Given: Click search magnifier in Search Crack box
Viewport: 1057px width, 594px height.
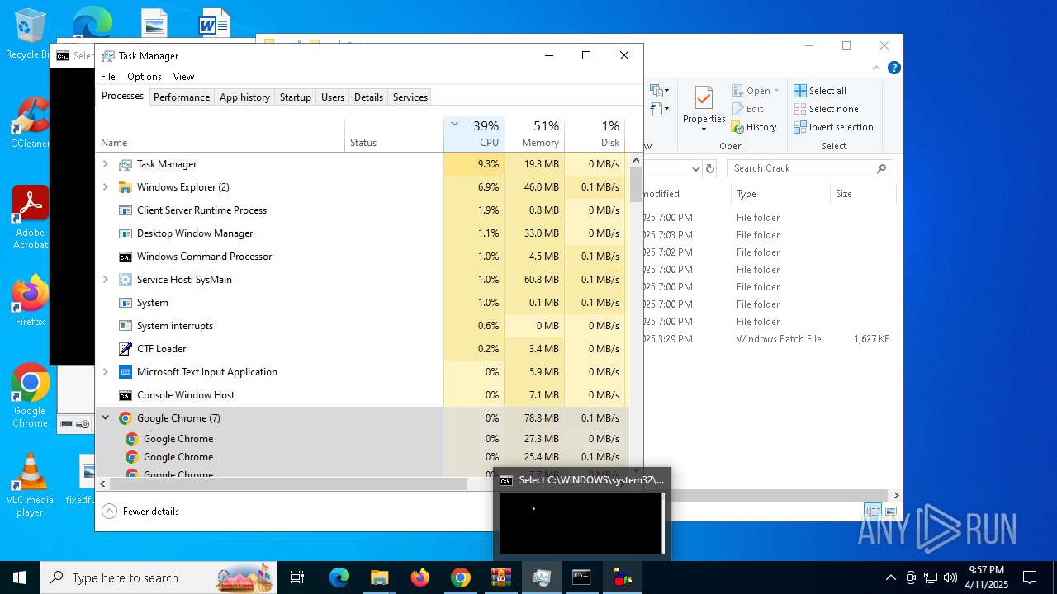Looking at the screenshot, I should [882, 168].
